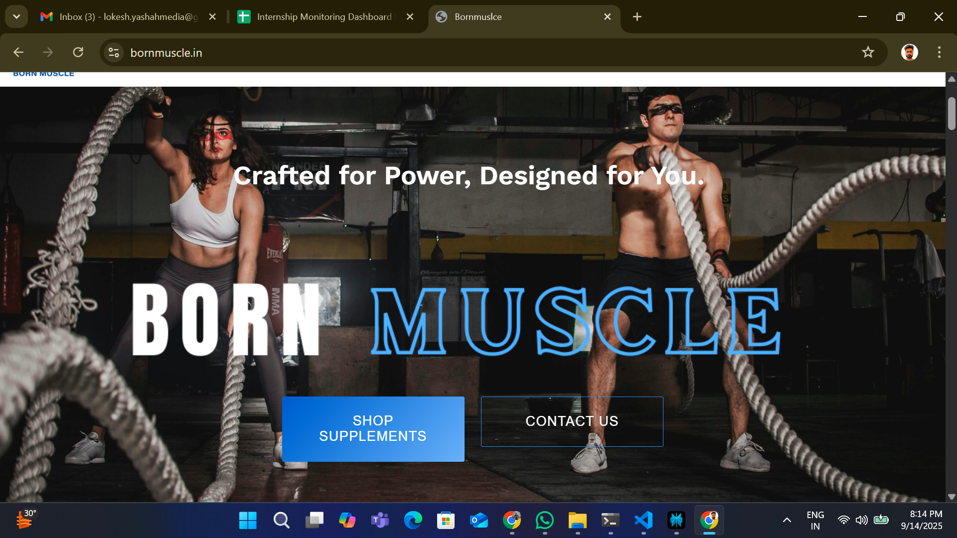
Task: Open the WhatsApp taskbar icon
Action: click(545, 521)
